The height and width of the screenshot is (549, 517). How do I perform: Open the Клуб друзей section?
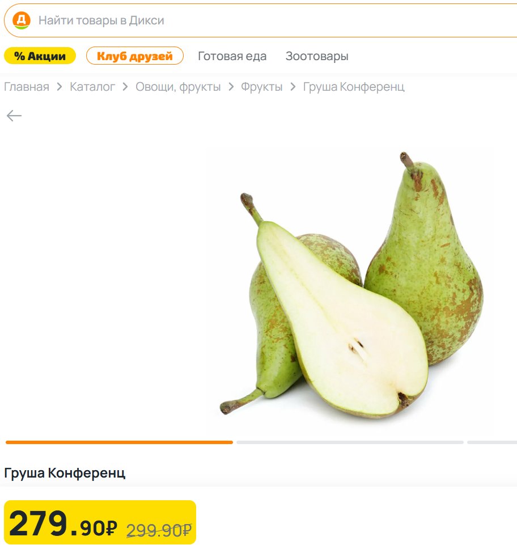(x=135, y=56)
